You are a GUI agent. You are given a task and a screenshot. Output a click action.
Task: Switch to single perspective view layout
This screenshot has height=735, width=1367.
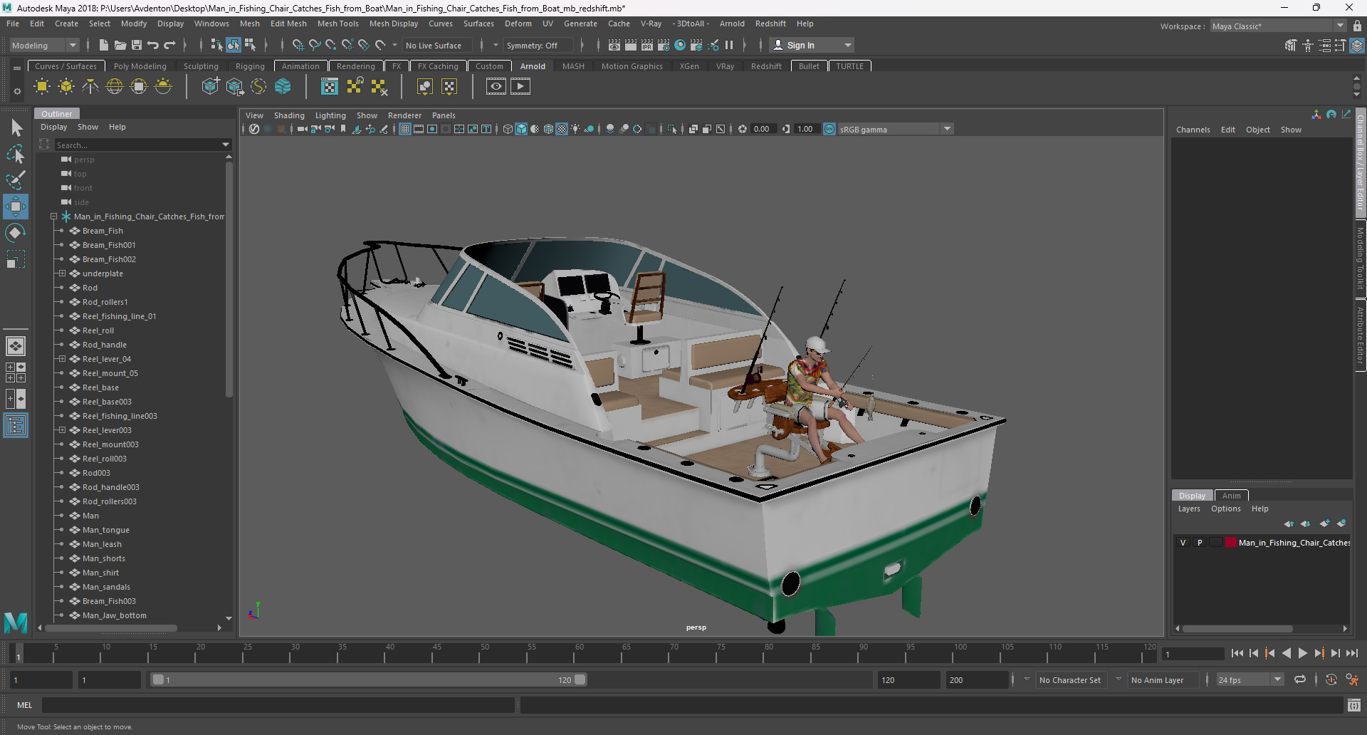coord(16,346)
